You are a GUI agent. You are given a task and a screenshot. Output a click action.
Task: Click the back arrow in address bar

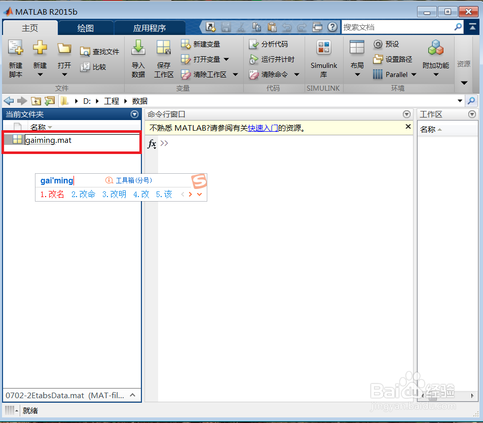coord(9,101)
